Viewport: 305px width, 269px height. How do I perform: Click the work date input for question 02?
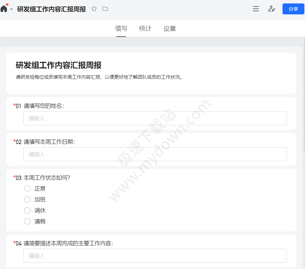(x=155, y=154)
